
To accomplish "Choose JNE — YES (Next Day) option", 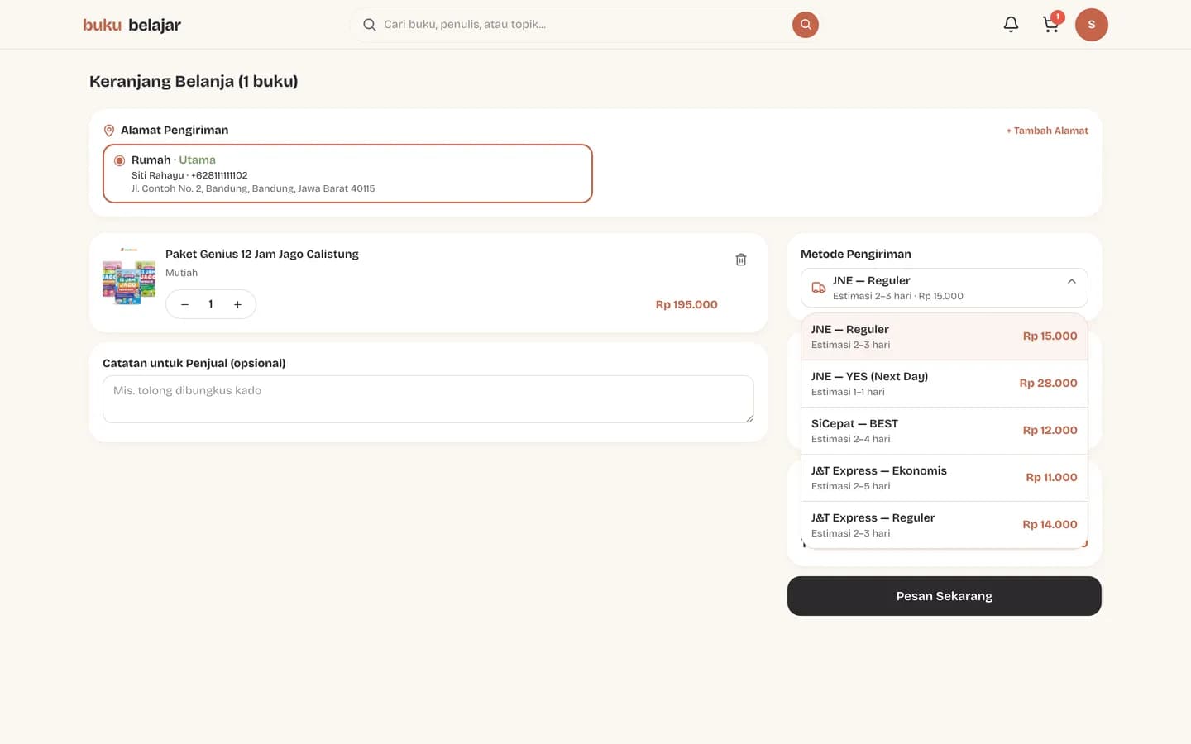I will 945,384.
